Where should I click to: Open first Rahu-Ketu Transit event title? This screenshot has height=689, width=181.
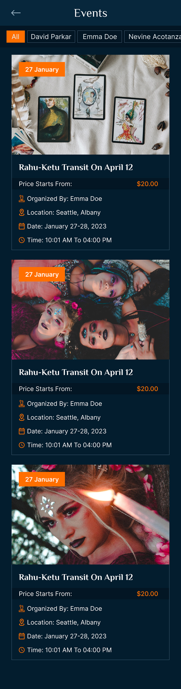[76, 167]
